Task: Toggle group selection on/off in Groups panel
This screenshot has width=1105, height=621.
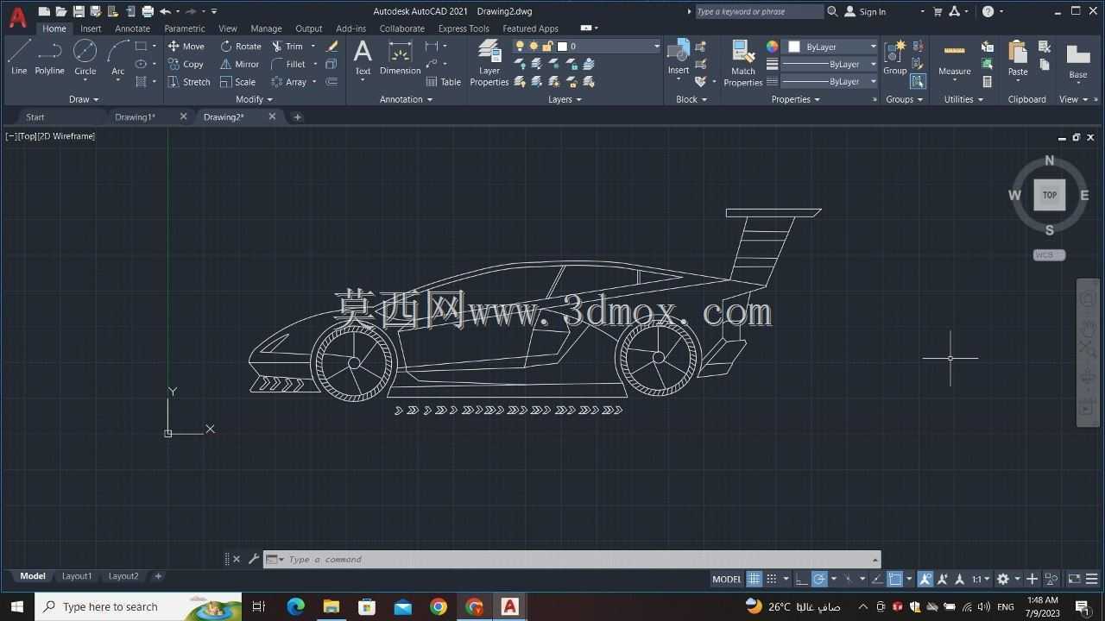Action: point(918,81)
